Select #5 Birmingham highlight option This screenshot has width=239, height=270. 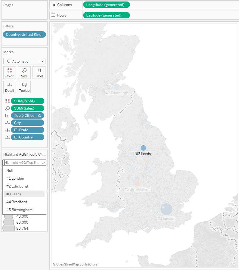pos(19,210)
